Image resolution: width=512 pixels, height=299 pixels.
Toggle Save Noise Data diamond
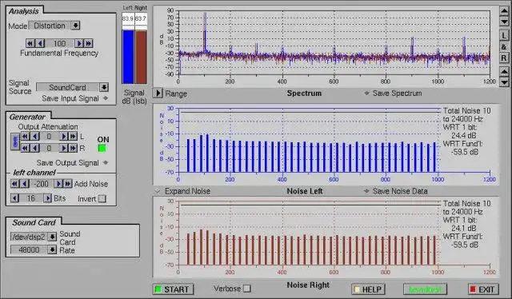366,191
